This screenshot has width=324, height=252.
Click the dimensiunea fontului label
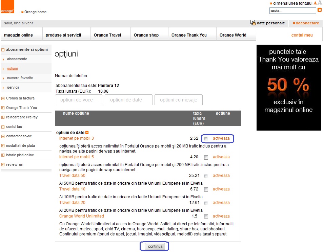click(x=292, y=3)
